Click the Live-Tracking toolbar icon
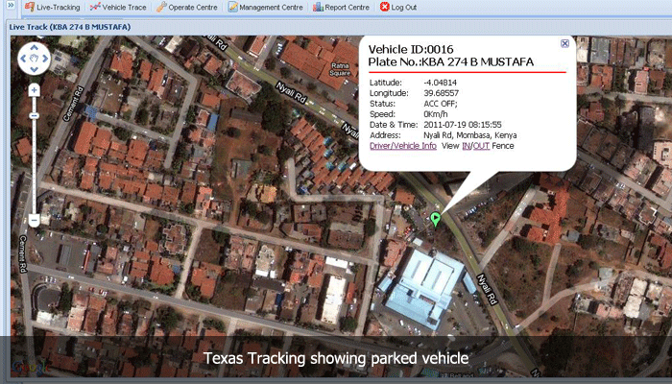Image resolution: width=672 pixels, height=384 pixels. pyautogui.click(x=30, y=7)
